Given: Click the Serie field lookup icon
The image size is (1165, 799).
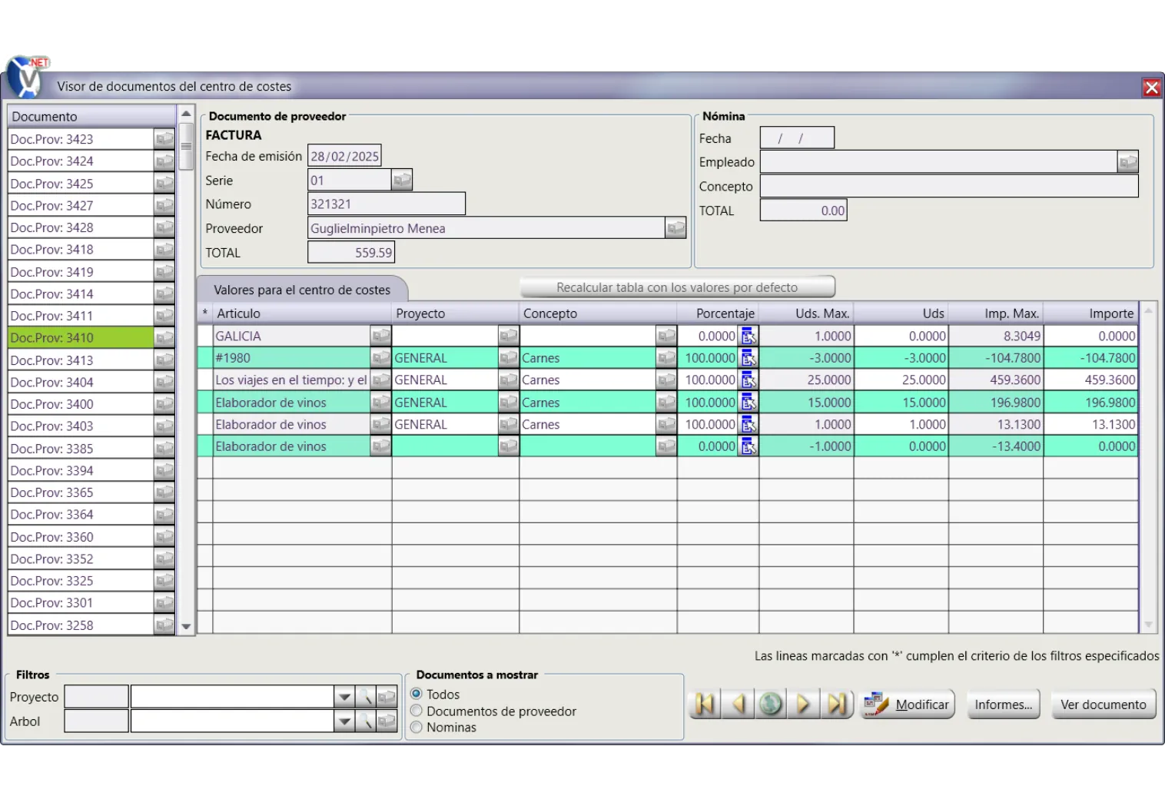Looking at the screenshot, I should click(x=402, y=181).
